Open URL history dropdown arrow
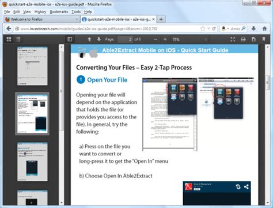The image size is (273, 208). point(208,29)
